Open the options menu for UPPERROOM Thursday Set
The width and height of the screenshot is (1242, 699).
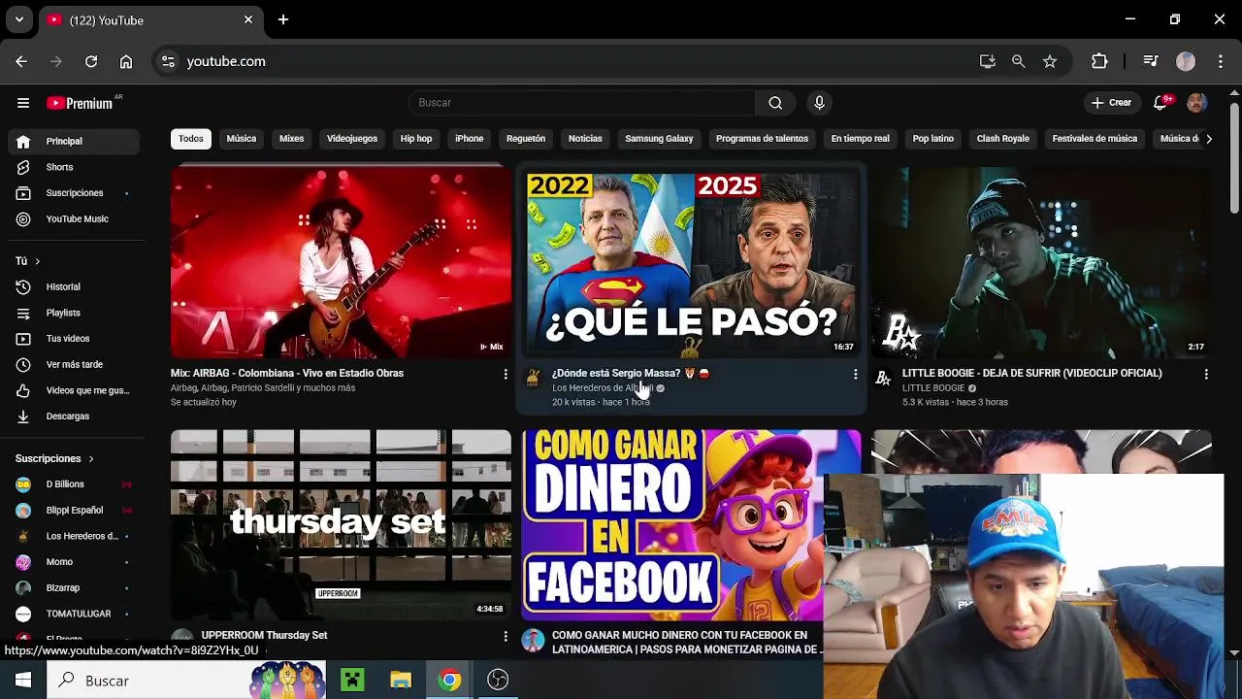[x=505, y=636]
